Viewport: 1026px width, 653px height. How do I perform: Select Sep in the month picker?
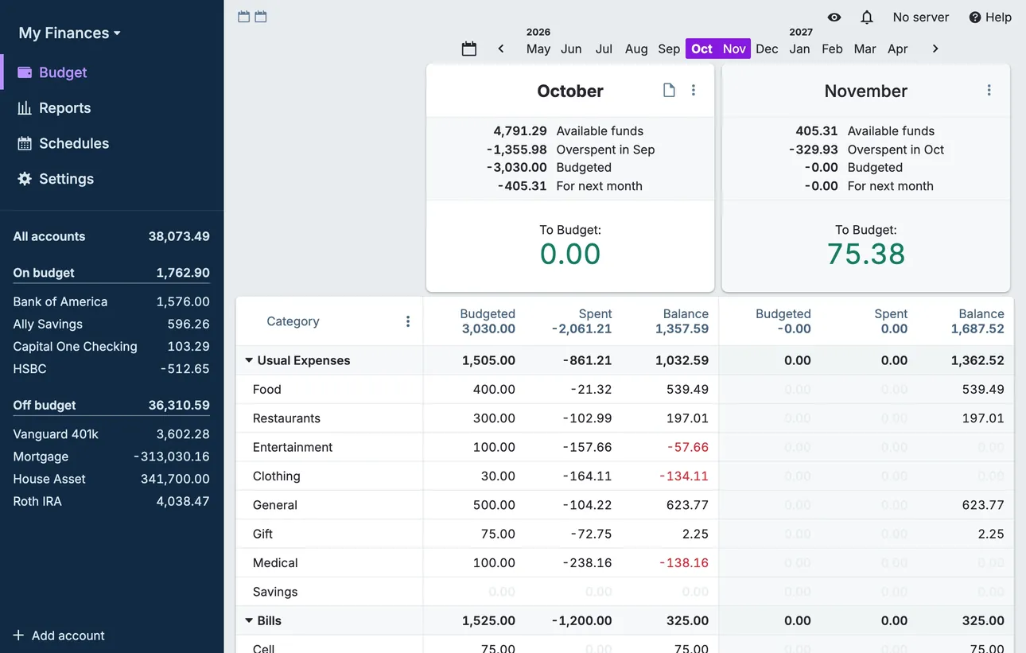[x=669, y=49]
